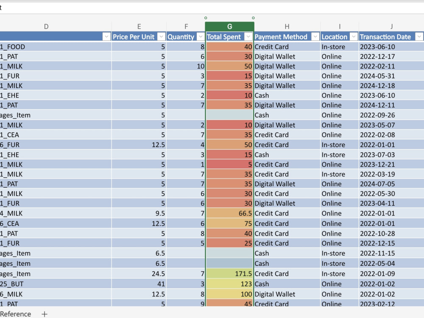Viewport: 424px width, 318px height.
Task: Click the 6_MILK item cell
Action: [x=56, y=294]
